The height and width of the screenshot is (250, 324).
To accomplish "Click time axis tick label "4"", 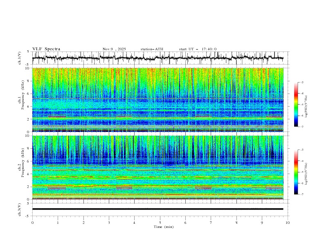I will point(134,223).
